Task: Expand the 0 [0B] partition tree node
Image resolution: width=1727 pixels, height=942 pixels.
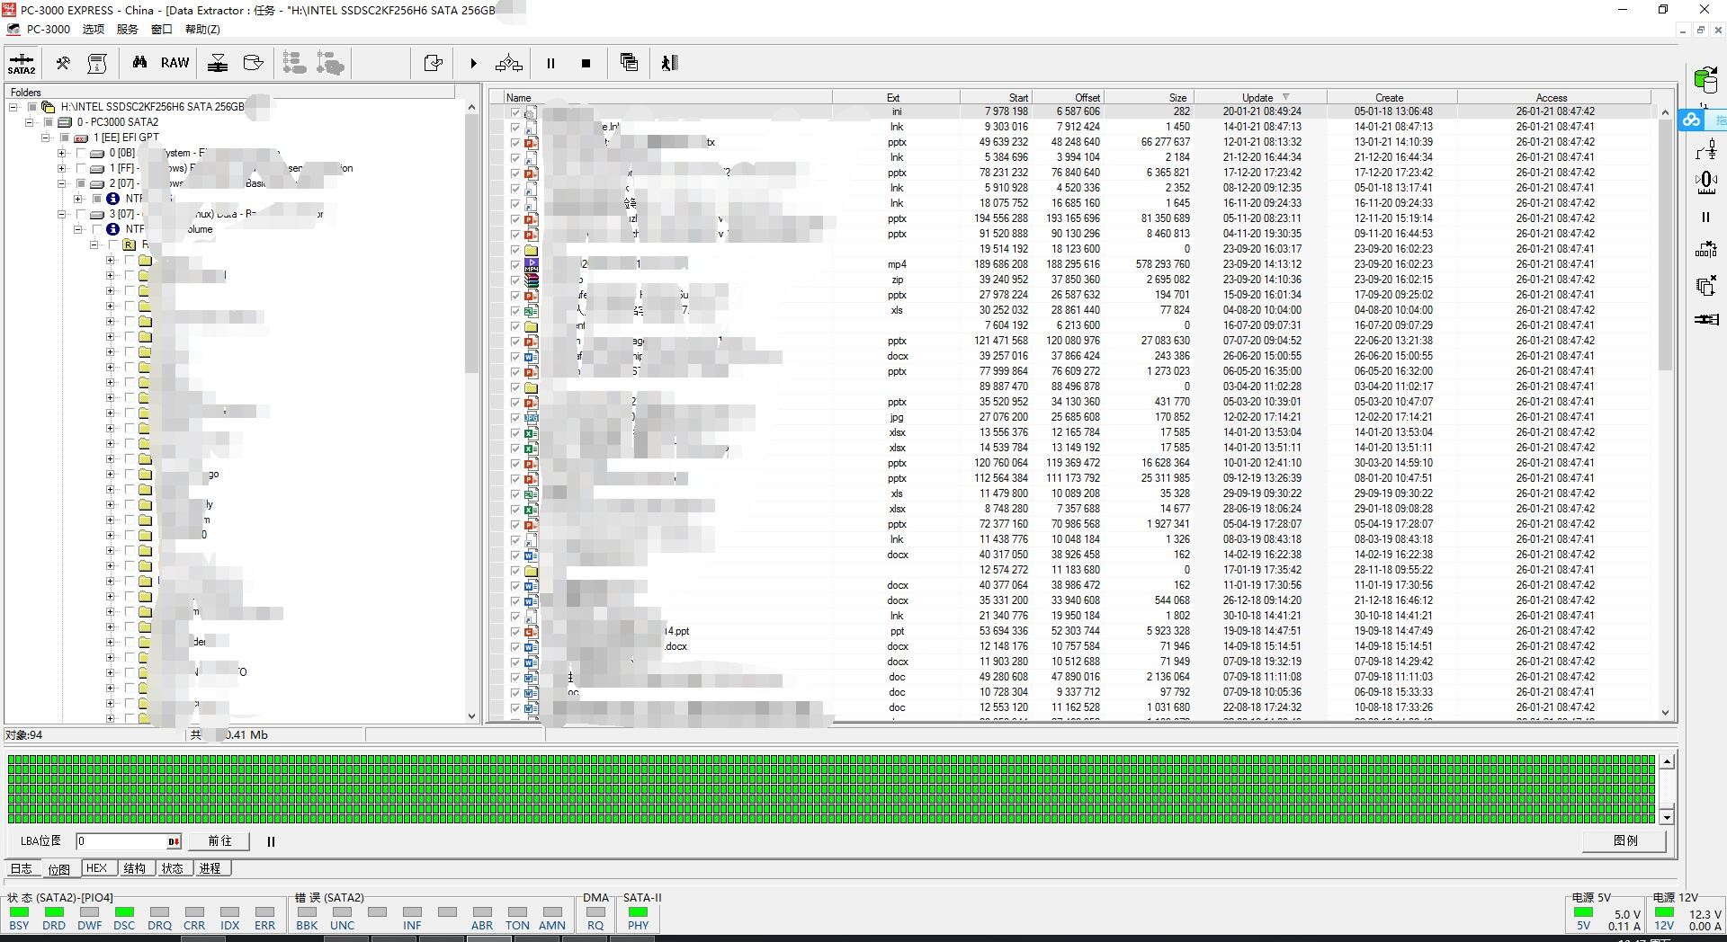Action: (62, 153)
